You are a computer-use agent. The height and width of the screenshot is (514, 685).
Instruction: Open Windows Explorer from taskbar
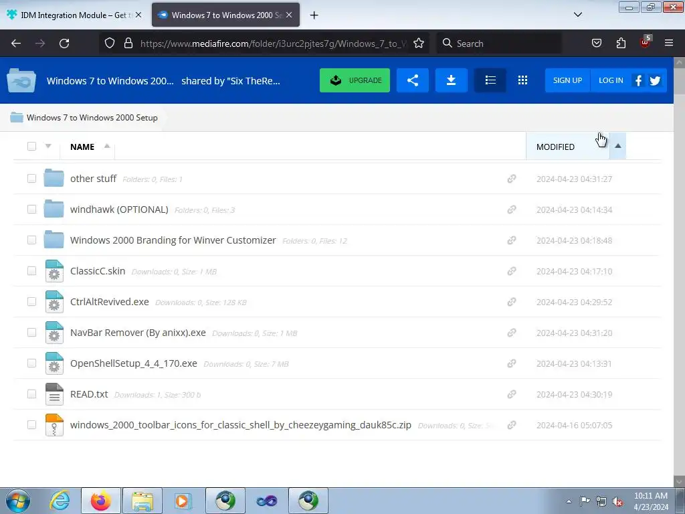pos(142,501)
